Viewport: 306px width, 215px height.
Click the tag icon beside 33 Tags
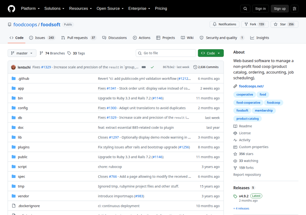tap(69, 53)
